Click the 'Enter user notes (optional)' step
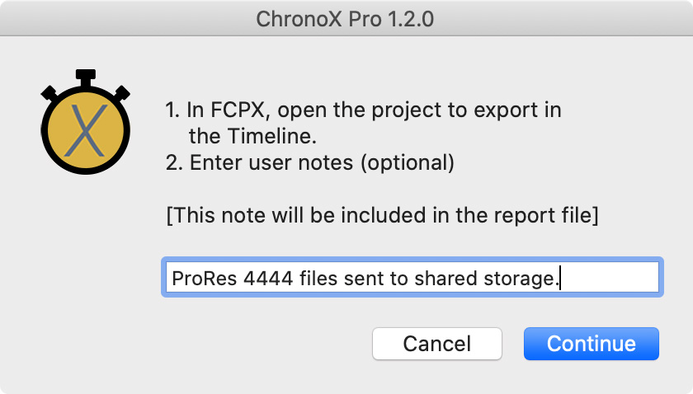Image resolution: width=693 pixels, height=394 pixels. point(310,162)
